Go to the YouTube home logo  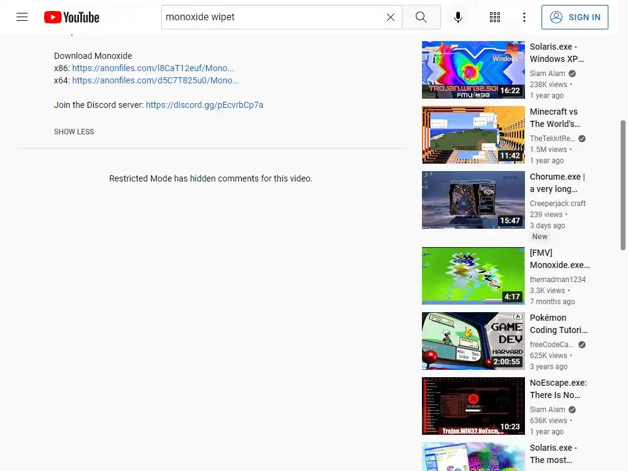tap(72, 17)
